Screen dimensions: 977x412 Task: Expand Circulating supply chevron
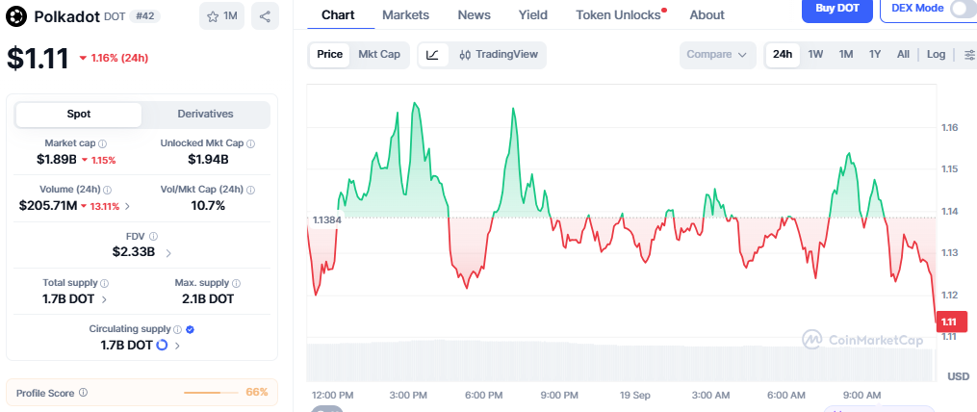[x=177, y=346]
